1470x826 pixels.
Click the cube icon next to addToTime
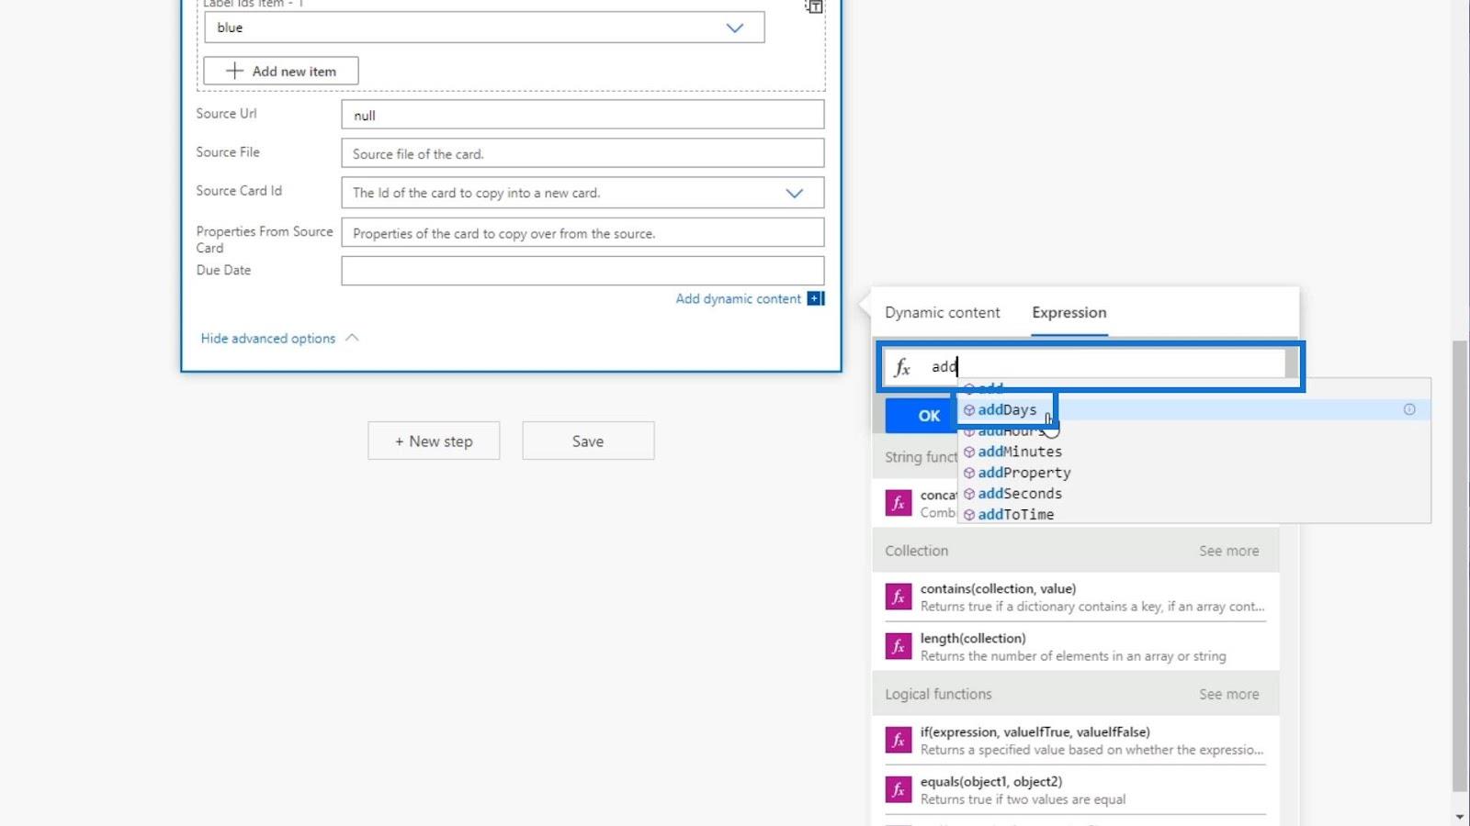point(969,515)
